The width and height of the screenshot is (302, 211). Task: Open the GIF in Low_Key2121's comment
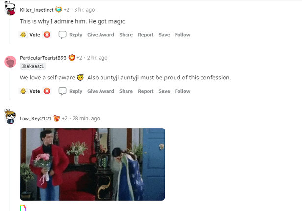tap(92, 164)
